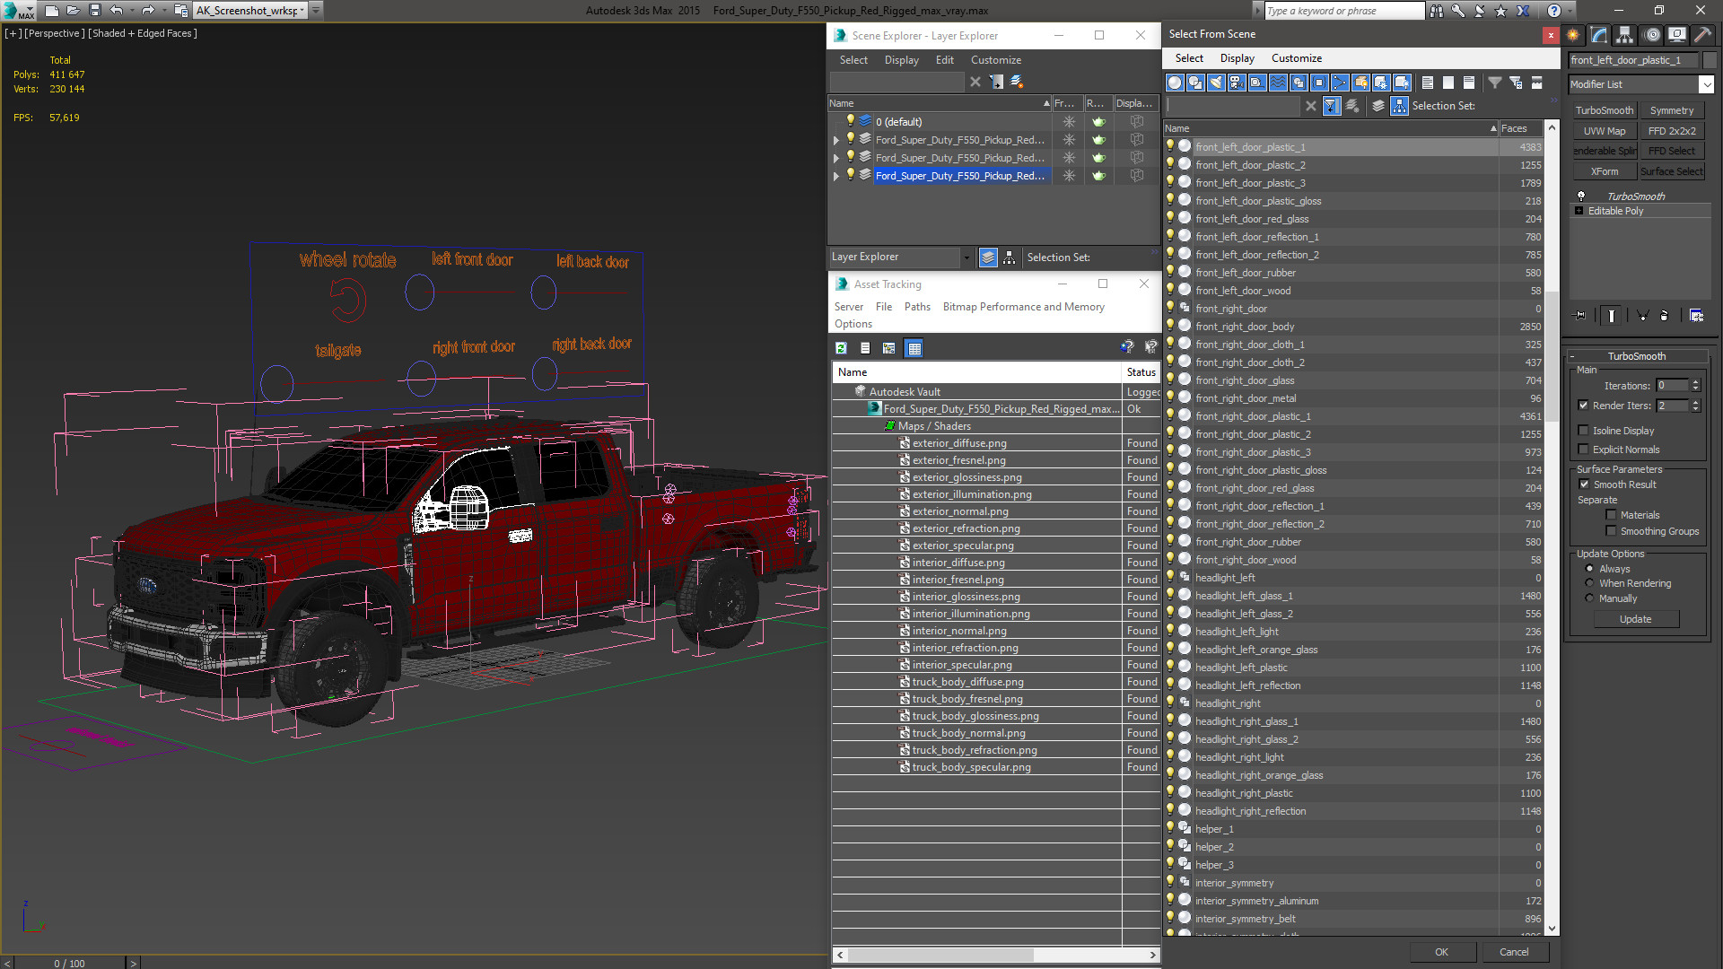Image resolution: width=1723 pixels, height=969 pixels.
Task: Open the Hierarchy command panel tab
Action: (1624, 35)
